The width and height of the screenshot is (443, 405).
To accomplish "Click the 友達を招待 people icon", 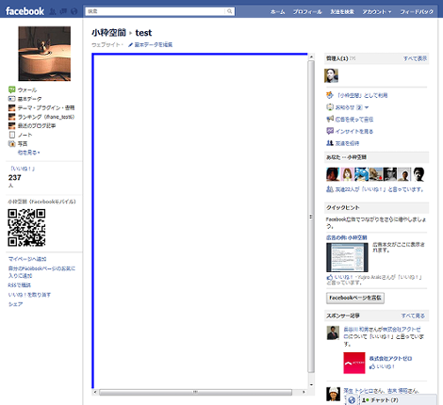I will point(330,143).
